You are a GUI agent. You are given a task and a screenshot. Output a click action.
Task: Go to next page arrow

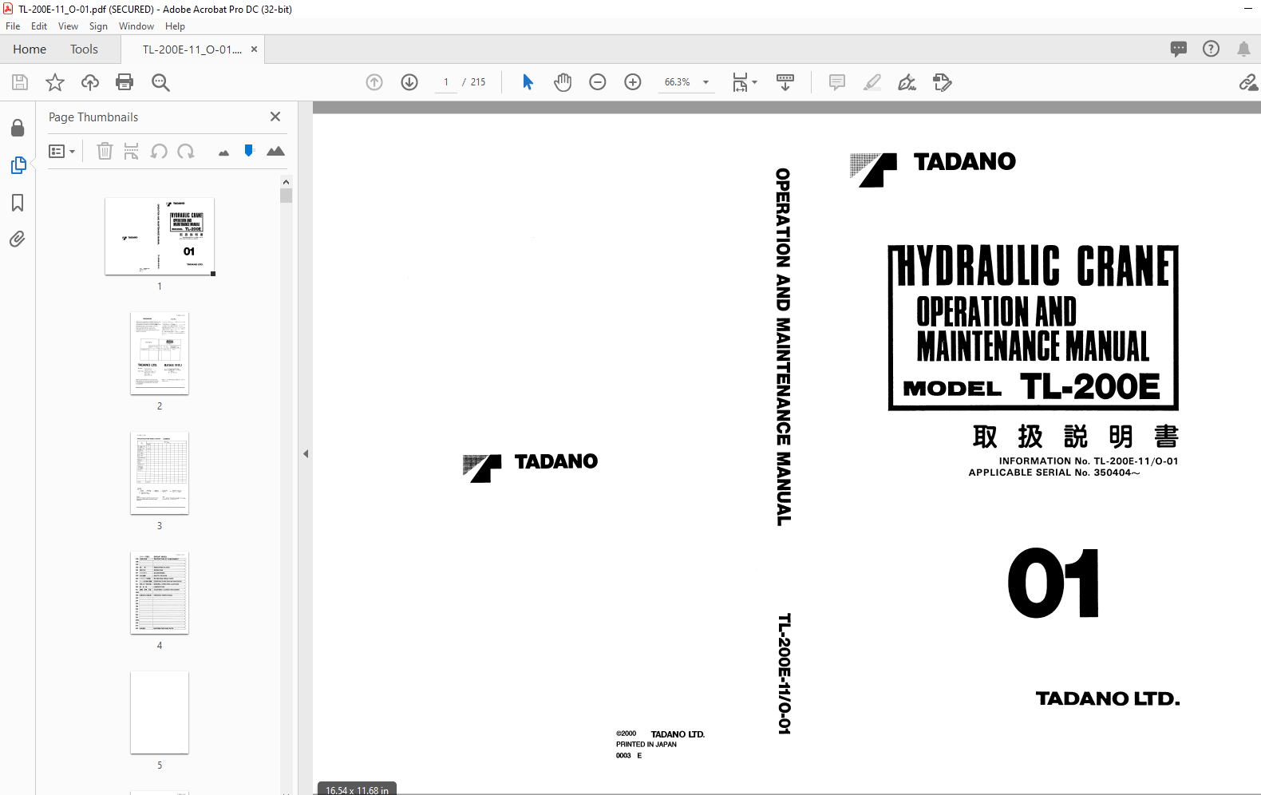[409, 82]
